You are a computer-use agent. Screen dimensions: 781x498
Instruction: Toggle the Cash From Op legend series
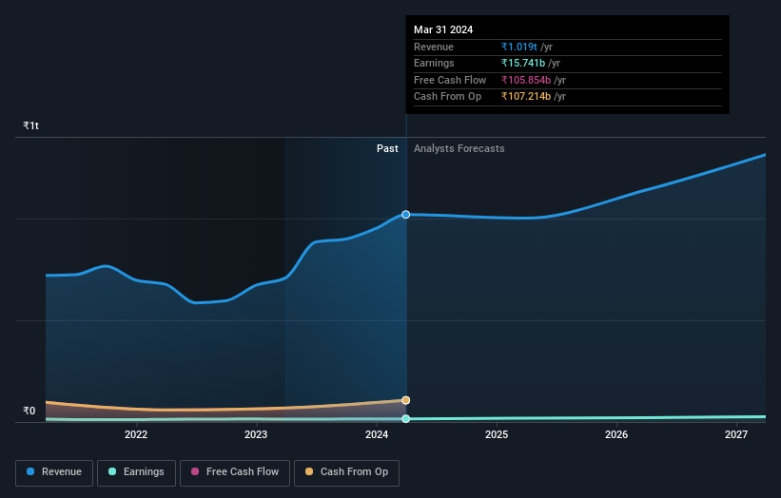point(346,472)
